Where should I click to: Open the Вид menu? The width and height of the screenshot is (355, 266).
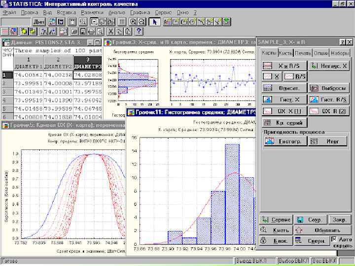47,12
